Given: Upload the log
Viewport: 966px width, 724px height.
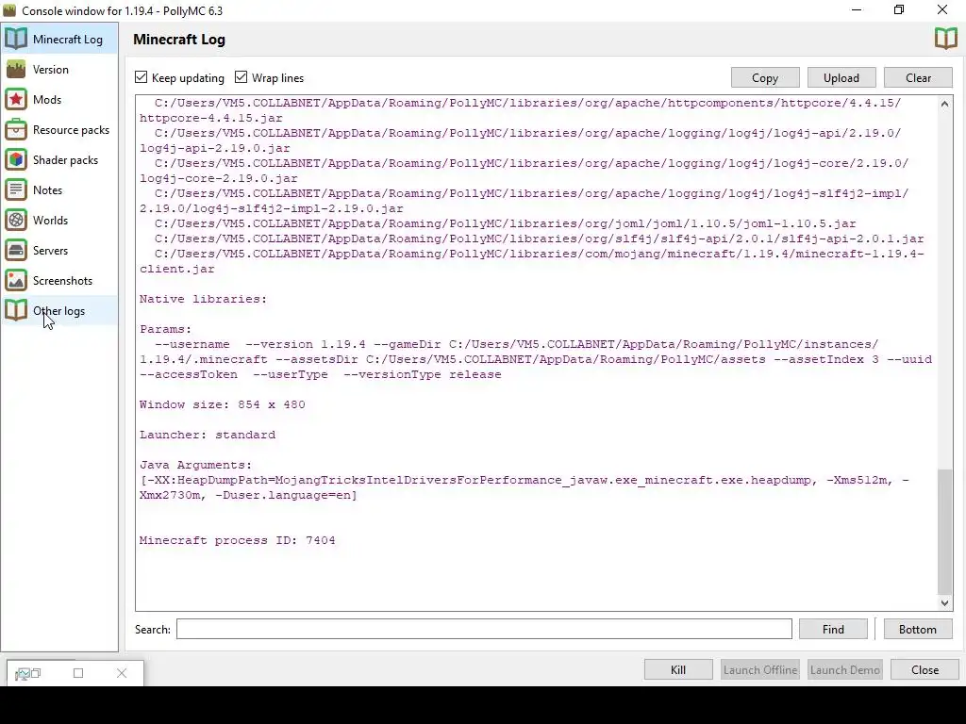Looking at the screenshot, I should [x=841, y=77].
